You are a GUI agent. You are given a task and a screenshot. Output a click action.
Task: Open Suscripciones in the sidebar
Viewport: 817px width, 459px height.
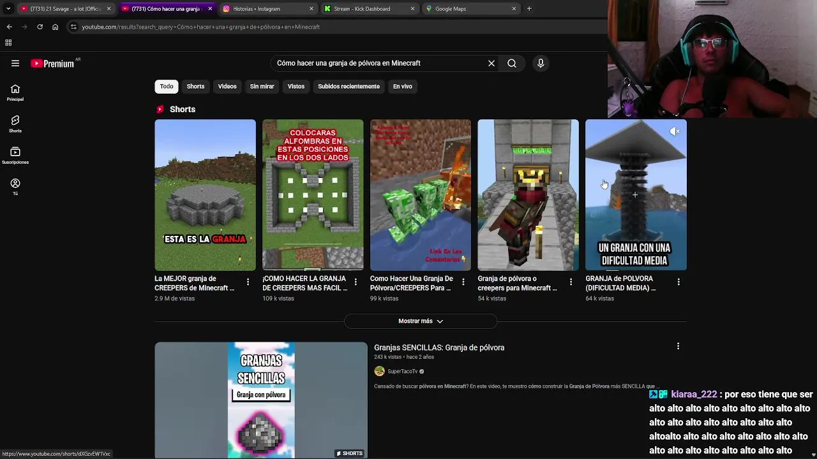[15, 156]
